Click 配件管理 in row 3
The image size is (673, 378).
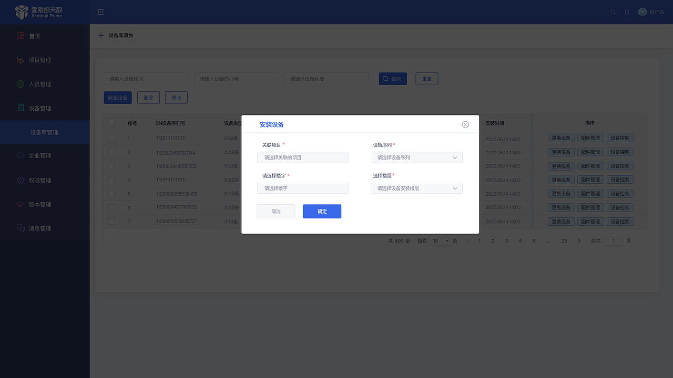point(590,166)
